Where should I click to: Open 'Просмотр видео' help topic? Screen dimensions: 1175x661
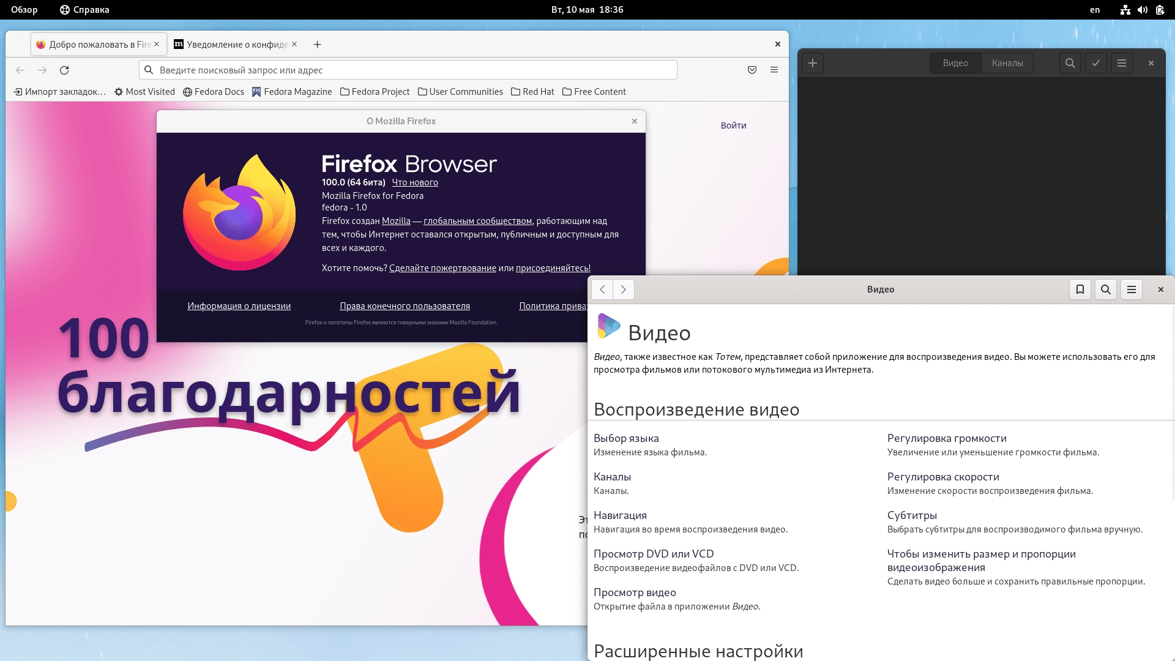coord(635,592)
